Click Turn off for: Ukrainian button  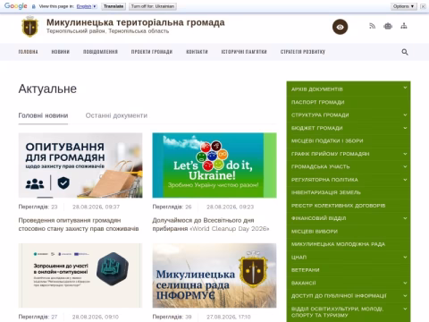click(153, 6)
